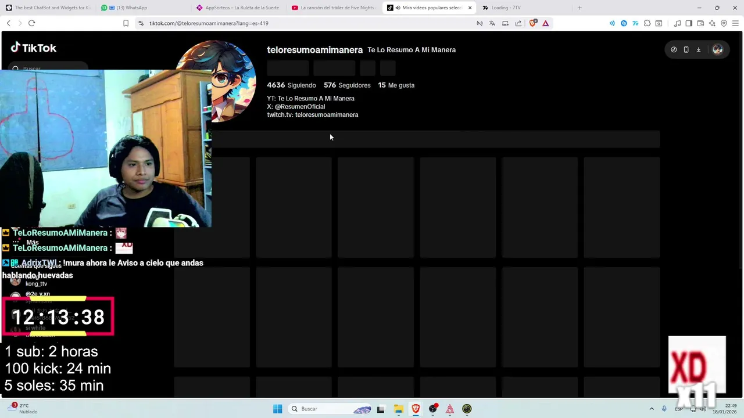This screenshot has height=418, width=744.
Task: Open the Brave VPN shield icon
Action: click(724, 23)
